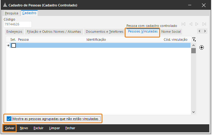This screenshot has height=135, width=212.
Task: Check the Sel. box in first row
Action: click(13, 45)
